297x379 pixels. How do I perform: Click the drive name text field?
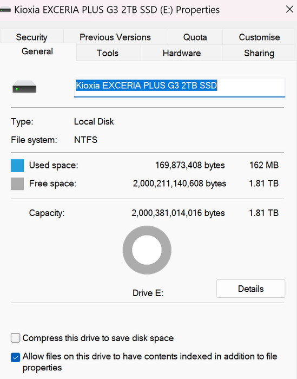click(x=180, y=87)
